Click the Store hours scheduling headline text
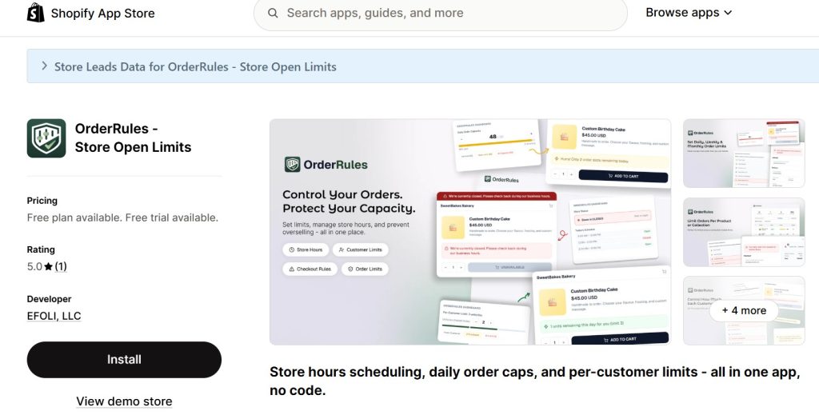The width and height of the screenshot is (819, 415). (534, 381)
